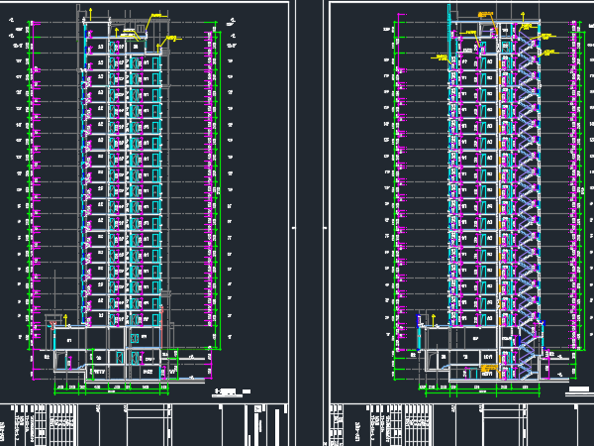Select yellow arrow on left section podium roof
The height and width of the screenshot is (446, 594).
[65, 320]
